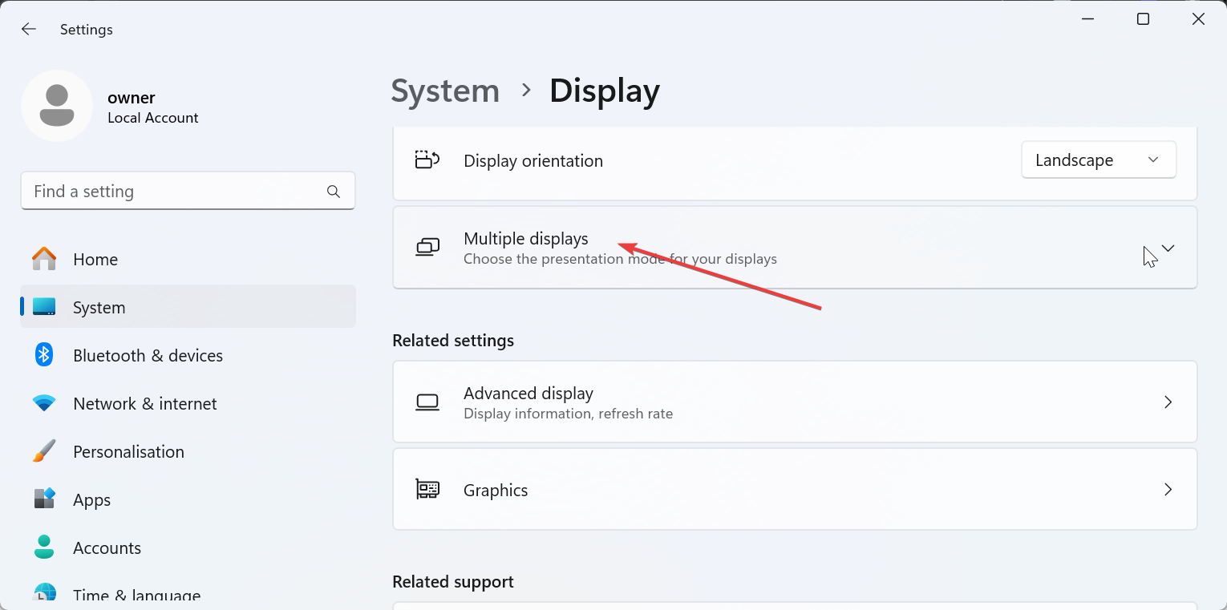Screen dimensions: 1227x610
Task: Click the Accounts person icon
Action: [44, 547]
